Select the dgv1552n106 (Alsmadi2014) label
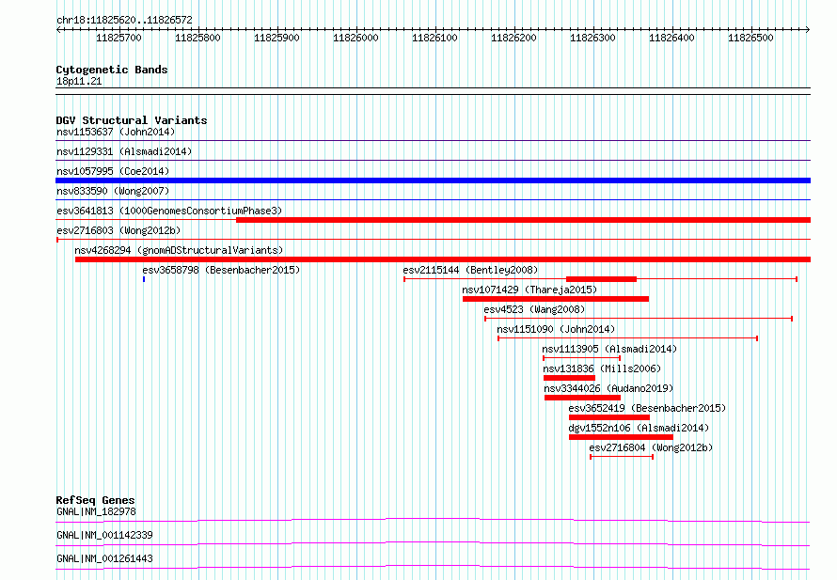This screenshot has width=837, height=580. 639,428
